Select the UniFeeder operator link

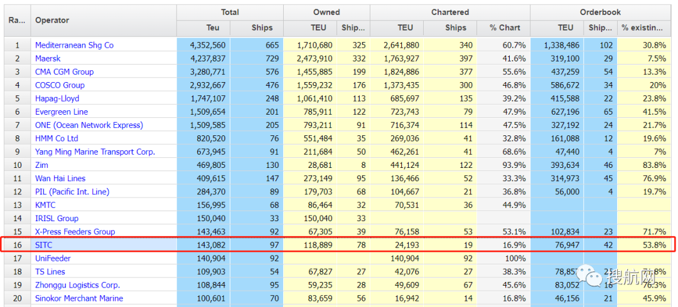pyautogui.click(x=53, y=258)
